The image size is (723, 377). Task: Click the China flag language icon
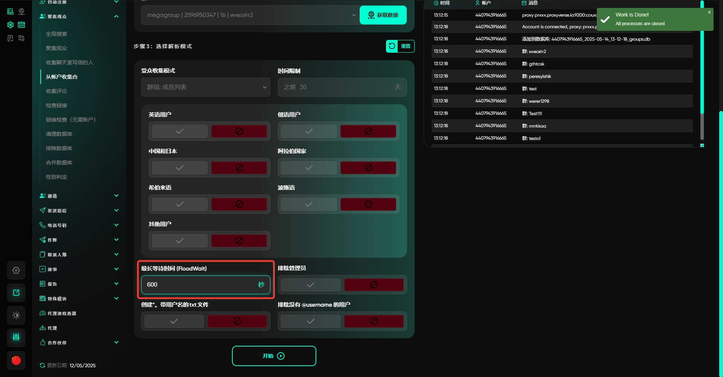[x=16, y=360]
